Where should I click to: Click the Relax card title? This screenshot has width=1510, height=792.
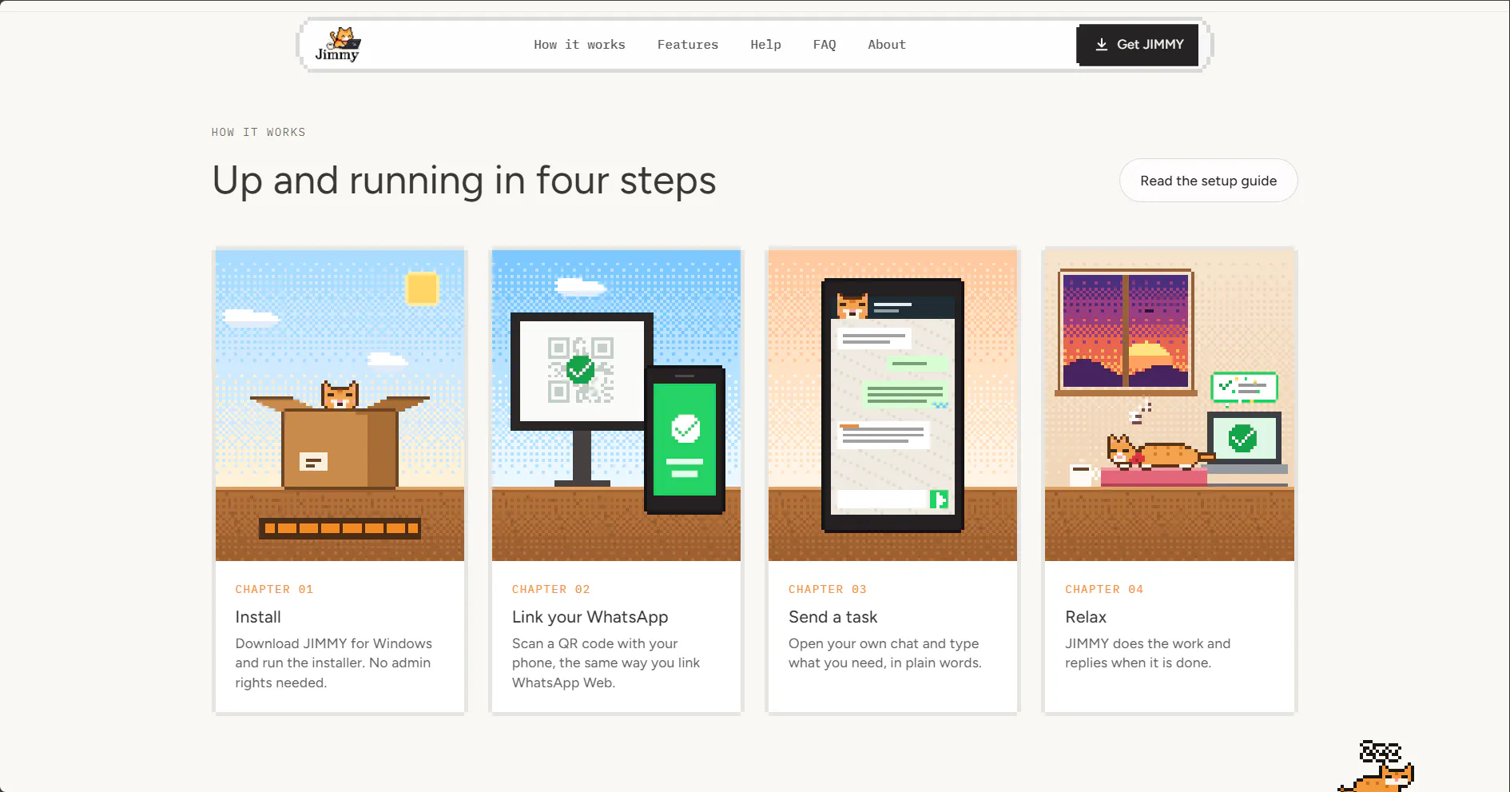coord(1086,617)
